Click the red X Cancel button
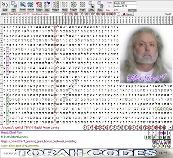 coord(128,14)
